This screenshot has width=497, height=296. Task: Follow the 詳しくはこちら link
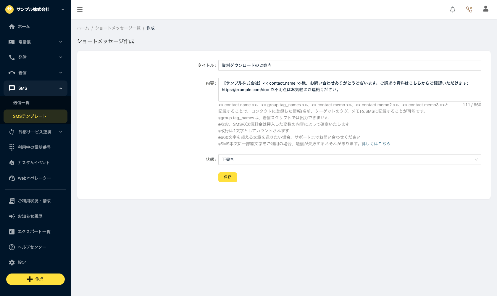pyautogui.click(x=376, y=144)
